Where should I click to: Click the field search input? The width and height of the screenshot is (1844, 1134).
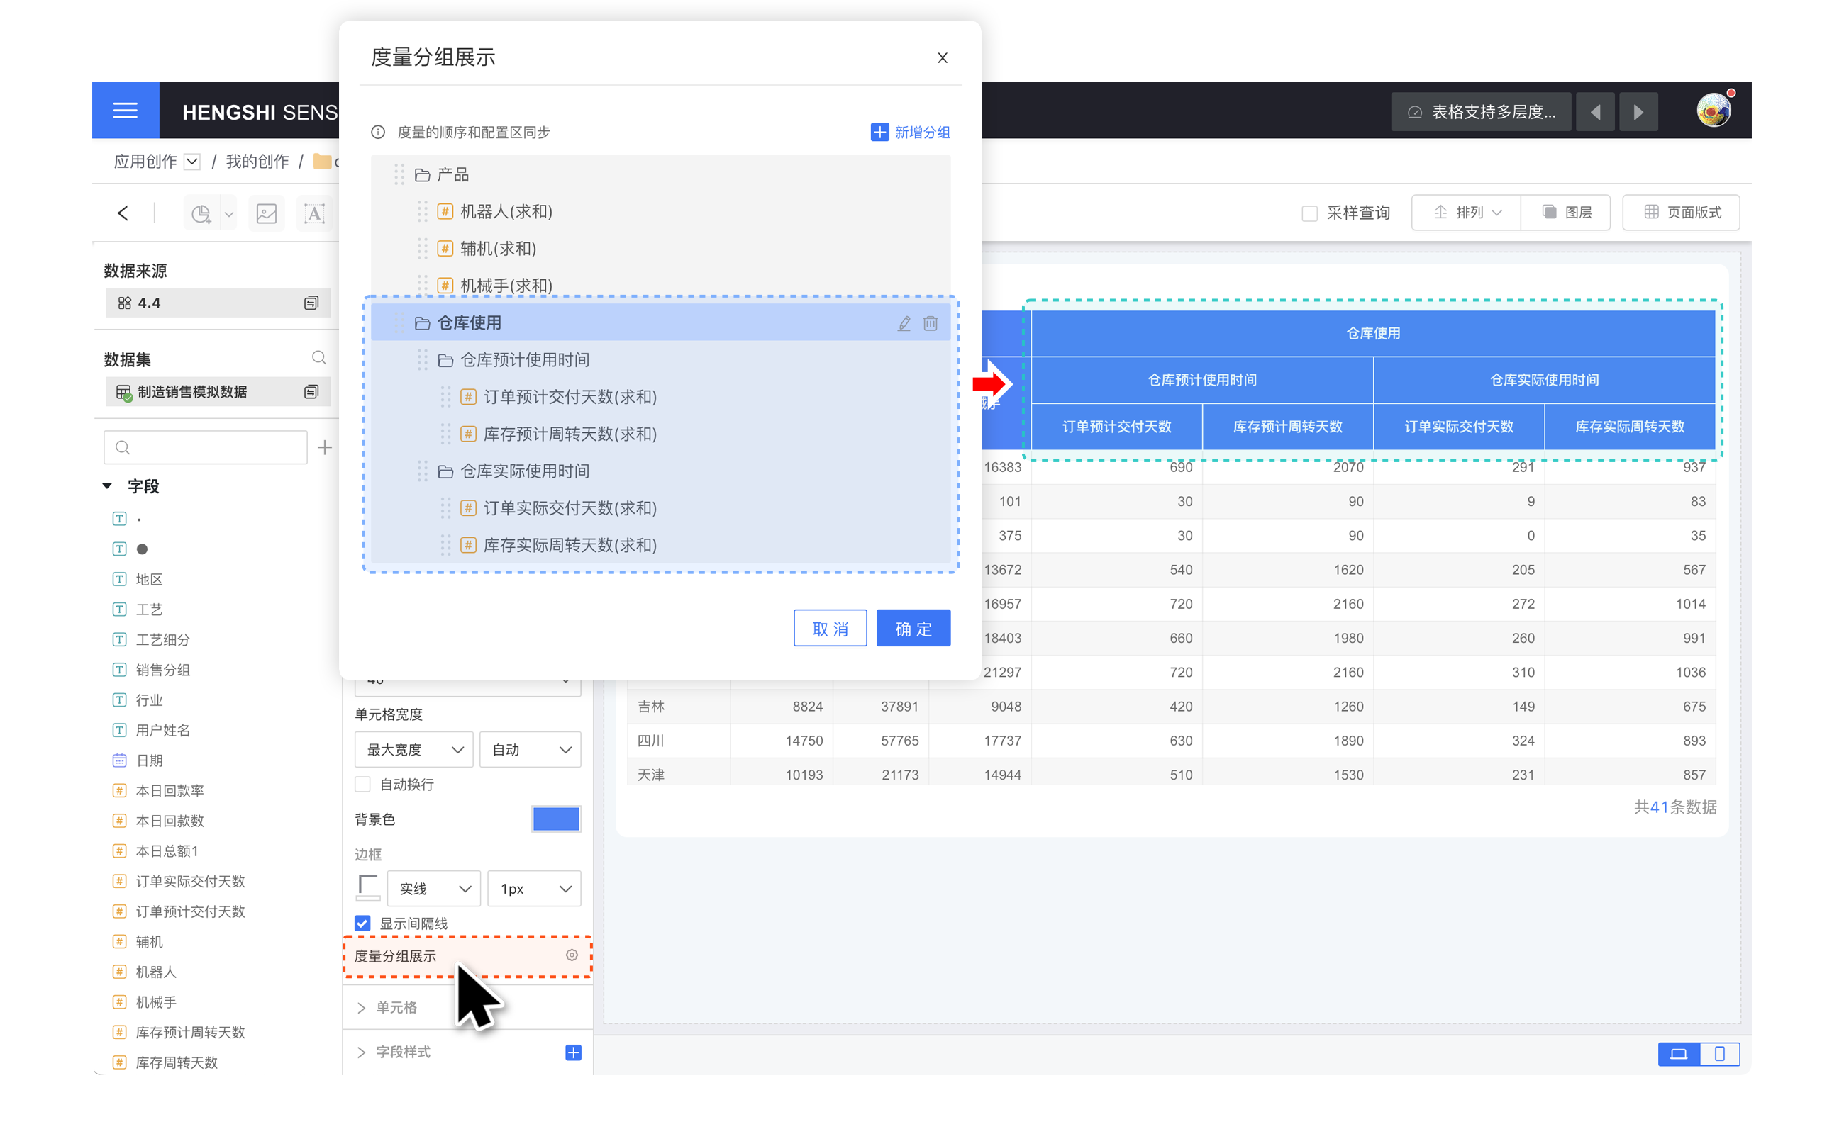click(x=206, y=447)
